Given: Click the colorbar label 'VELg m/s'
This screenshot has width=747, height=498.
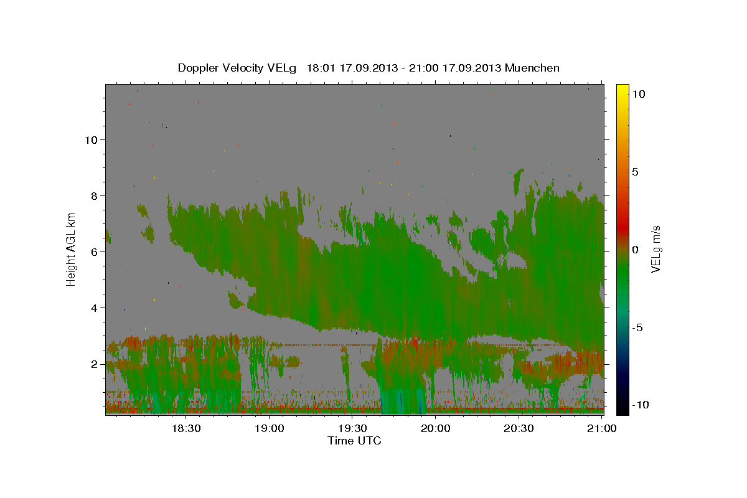Looking at the screenshot, I should (655, 250).
